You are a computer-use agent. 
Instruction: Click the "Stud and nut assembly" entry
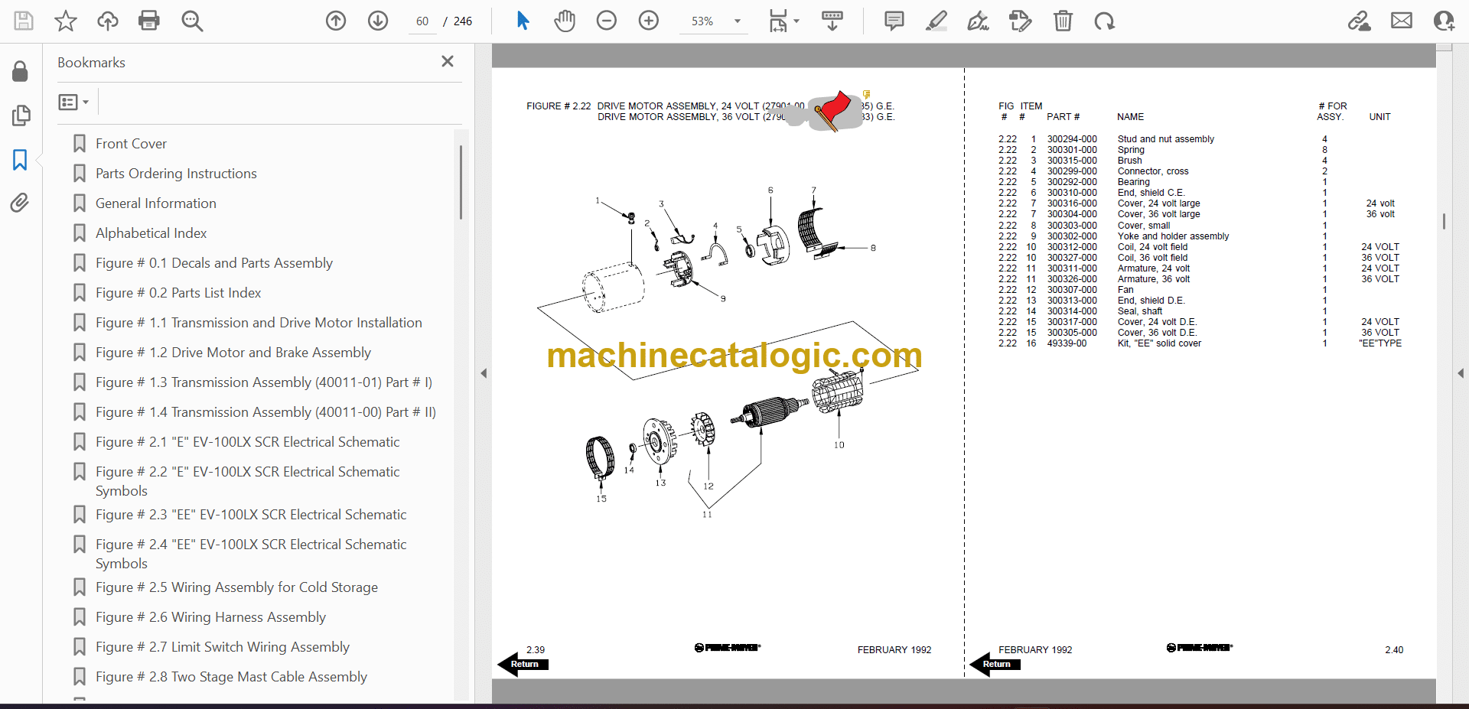click(1165, 139)
